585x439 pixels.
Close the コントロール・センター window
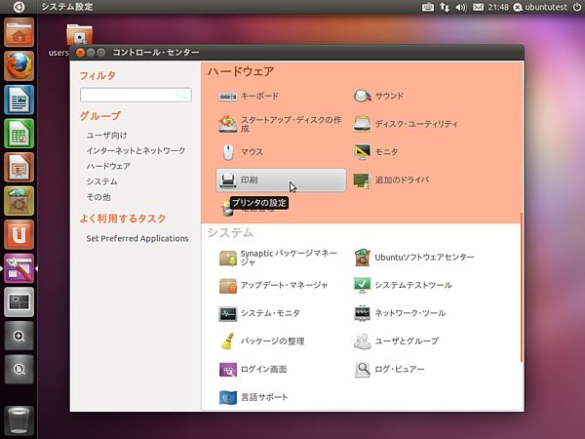pyautogui.click(x=80, y=53)
